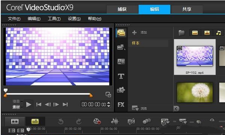Screen dimensions: 225x135
Task: Click the Undo arrow in timeline toolbar
Action: click(61, 122)
